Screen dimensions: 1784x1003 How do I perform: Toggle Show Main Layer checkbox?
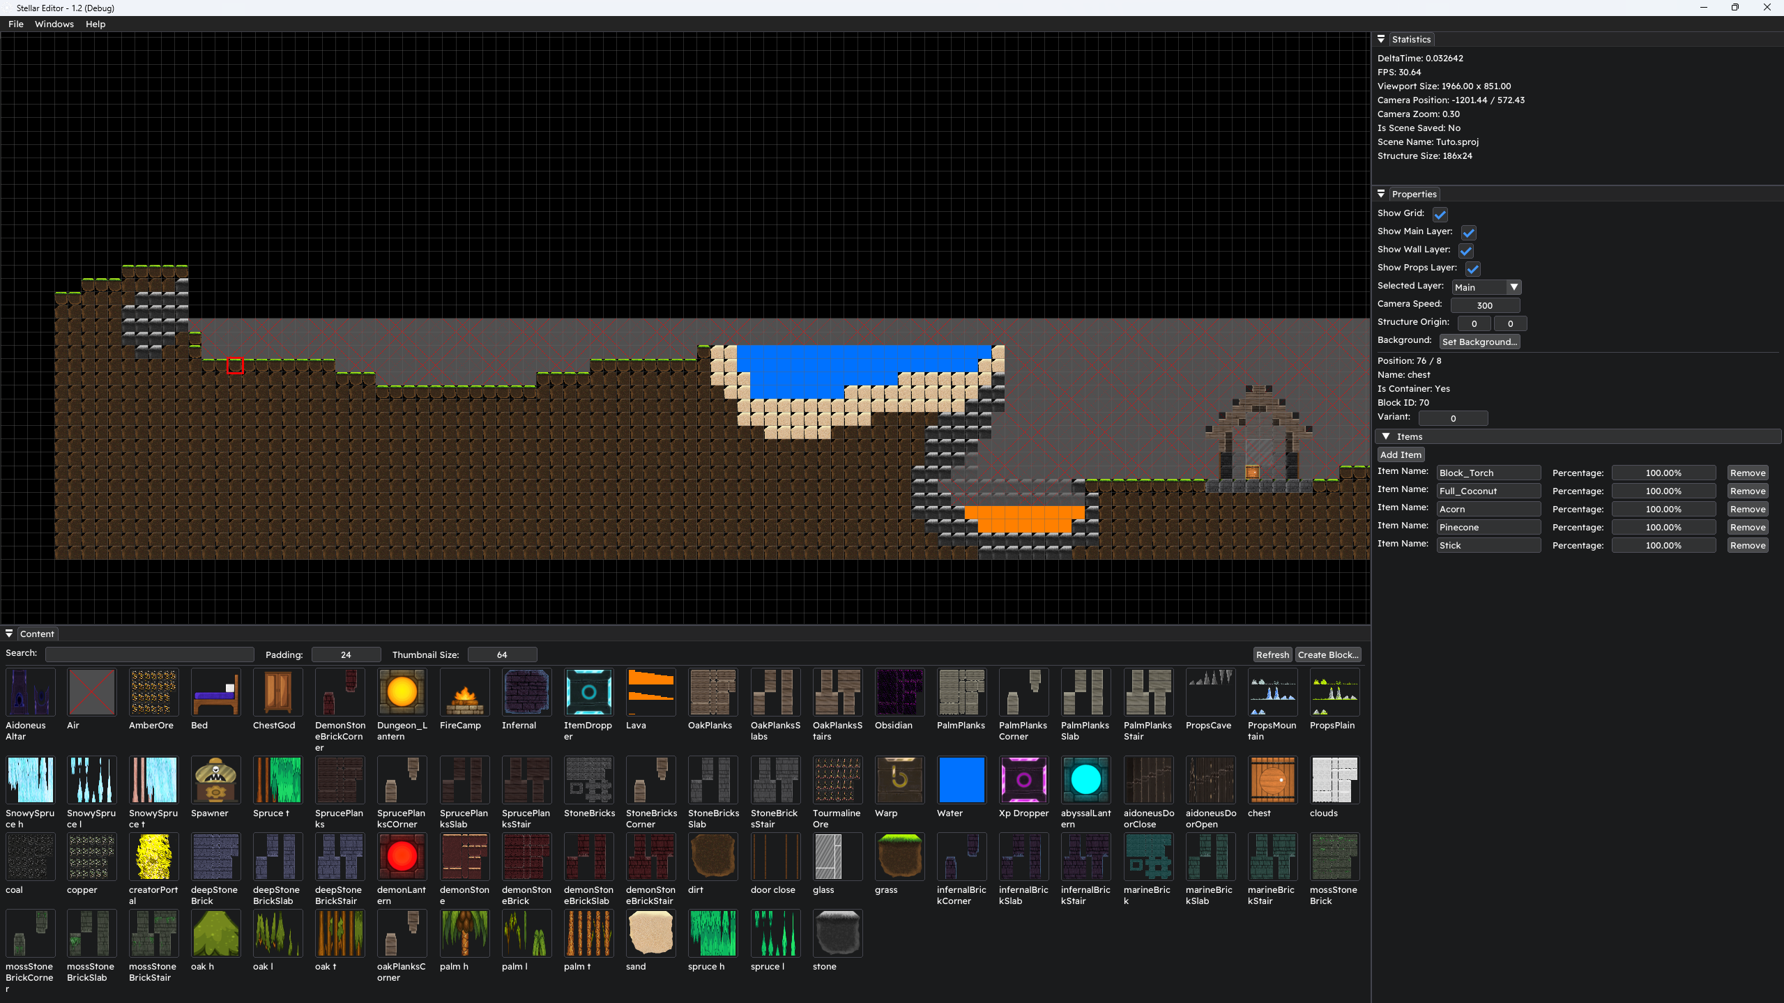tap(1469, 232)
